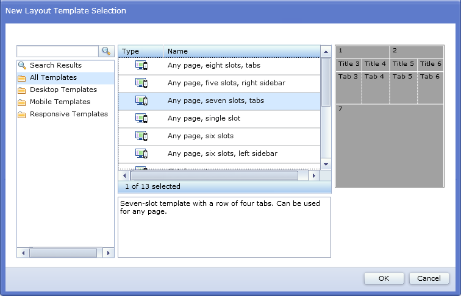Click the template search text field
The width and height of the screenshot is (461, 296).
57,51
